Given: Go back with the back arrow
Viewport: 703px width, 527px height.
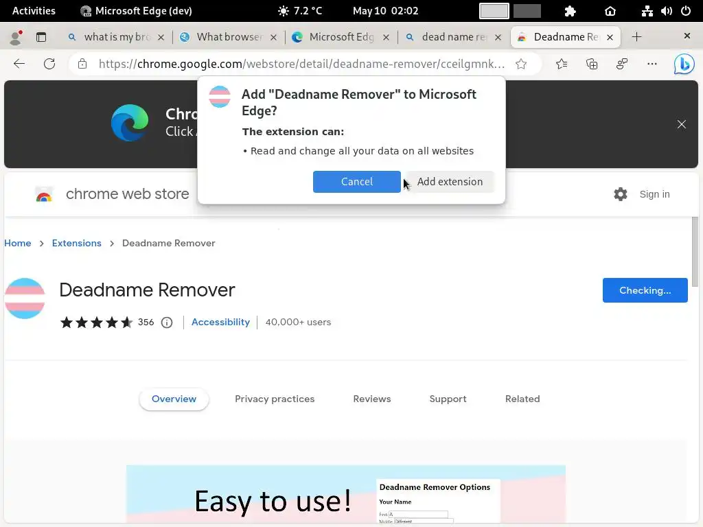Looking at the screenshot, I should click(x=19, y=64).
